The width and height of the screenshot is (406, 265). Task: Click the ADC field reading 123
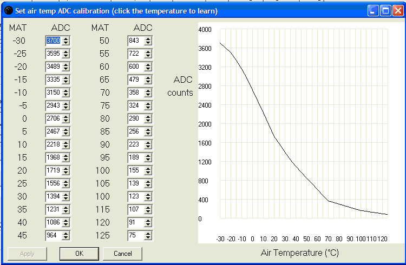136,196
